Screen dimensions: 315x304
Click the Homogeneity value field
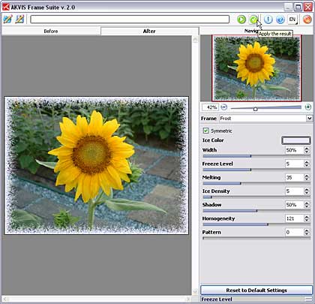pyautogui.click(x=294, y=218)
